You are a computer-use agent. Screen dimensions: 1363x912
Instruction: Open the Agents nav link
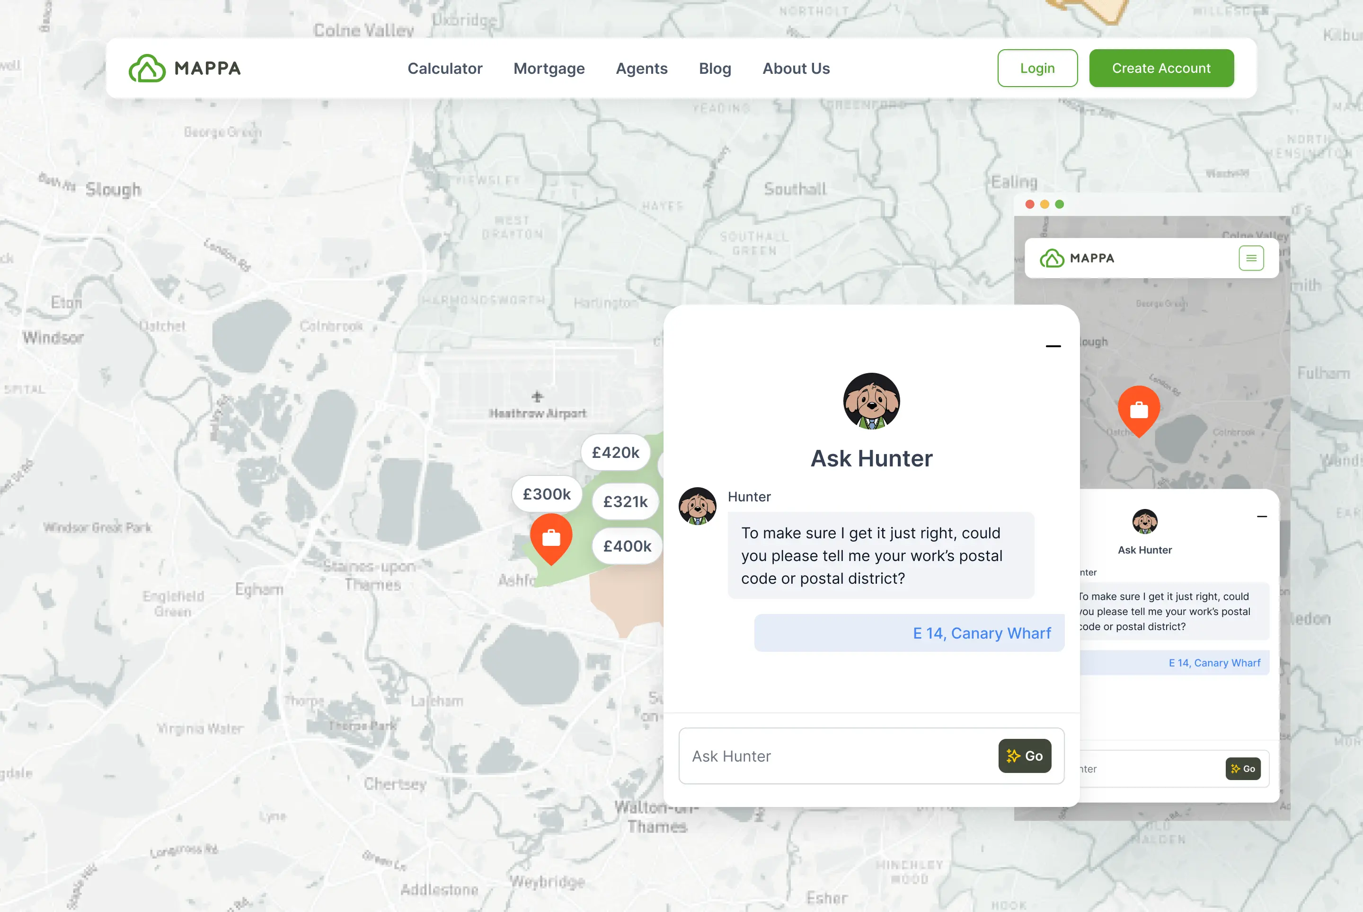pyautogui.click(x=641, y=68)
